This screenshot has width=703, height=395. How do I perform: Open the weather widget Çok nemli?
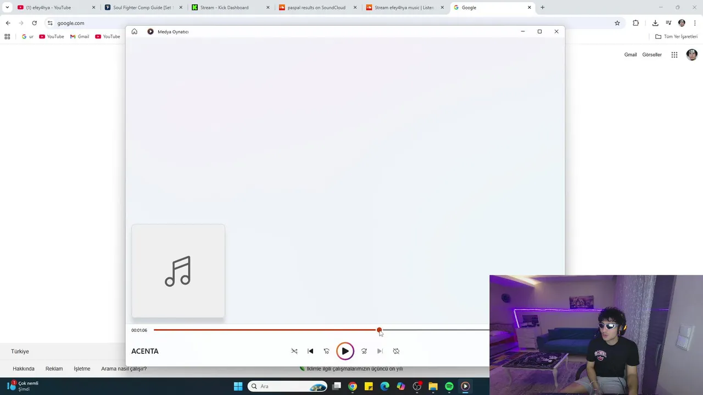click(23, 386)
